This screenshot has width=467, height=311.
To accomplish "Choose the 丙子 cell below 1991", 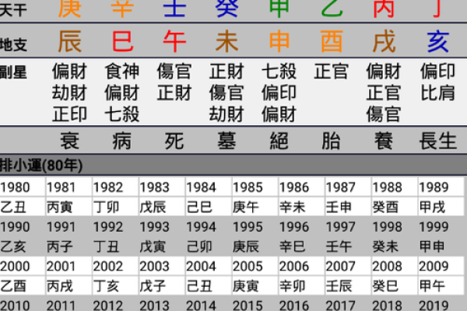I will 68,246.
